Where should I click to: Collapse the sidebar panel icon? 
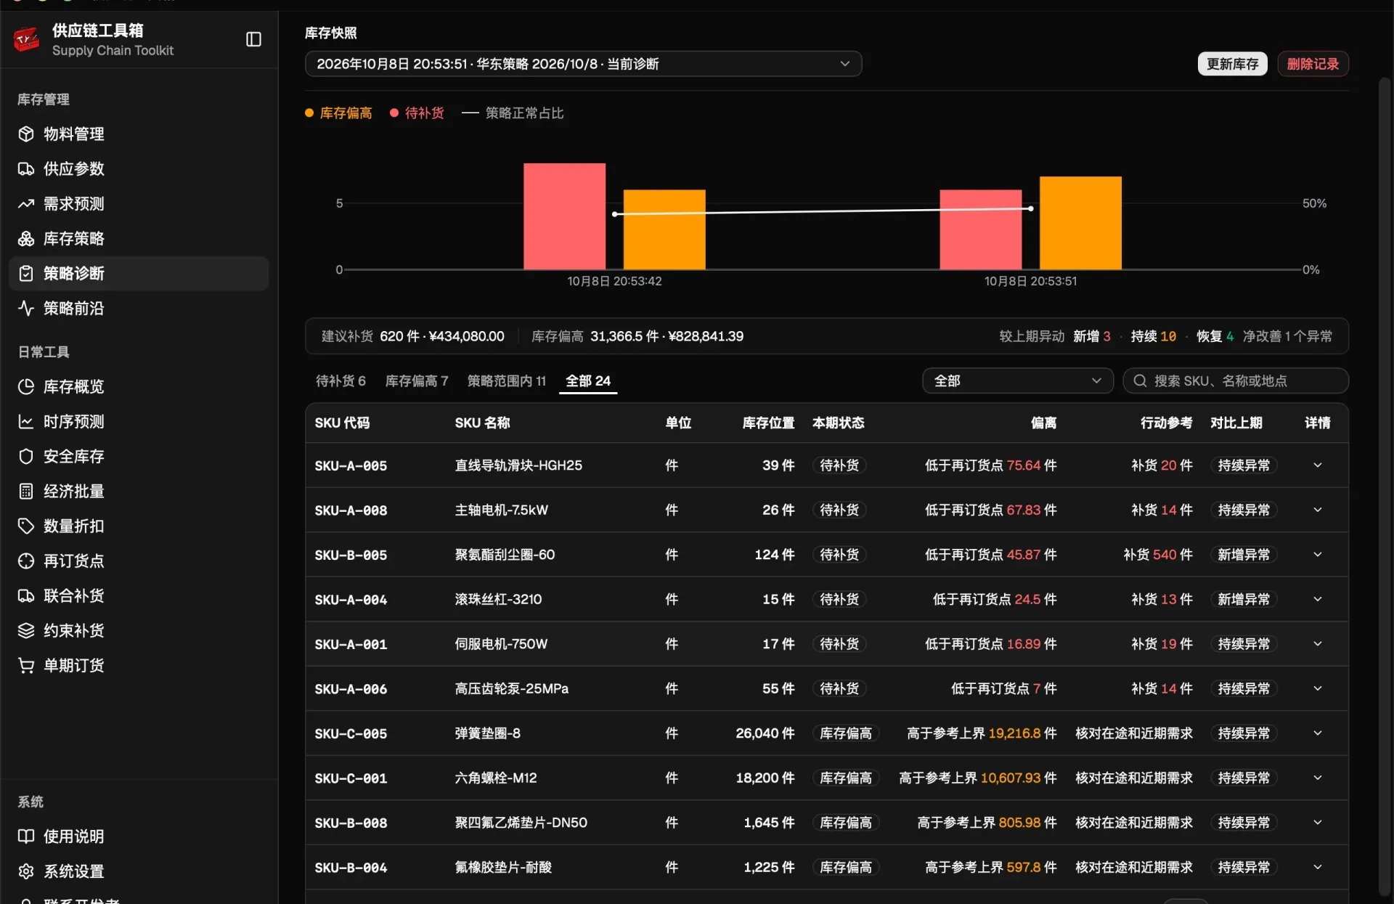(x=253, y=39)
